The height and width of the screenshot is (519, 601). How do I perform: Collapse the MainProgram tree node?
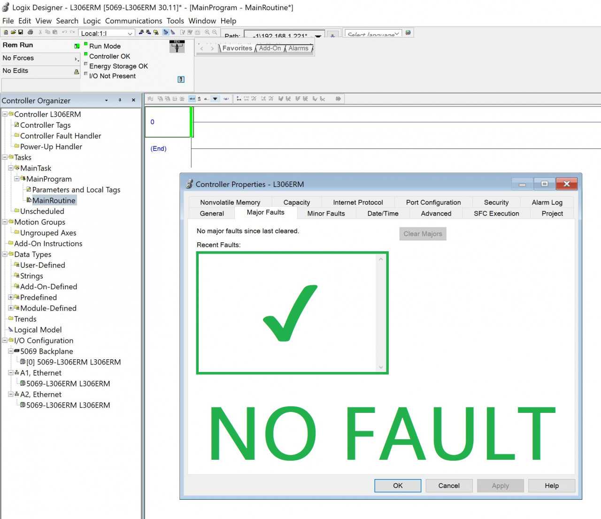click(x=17, y=179)
